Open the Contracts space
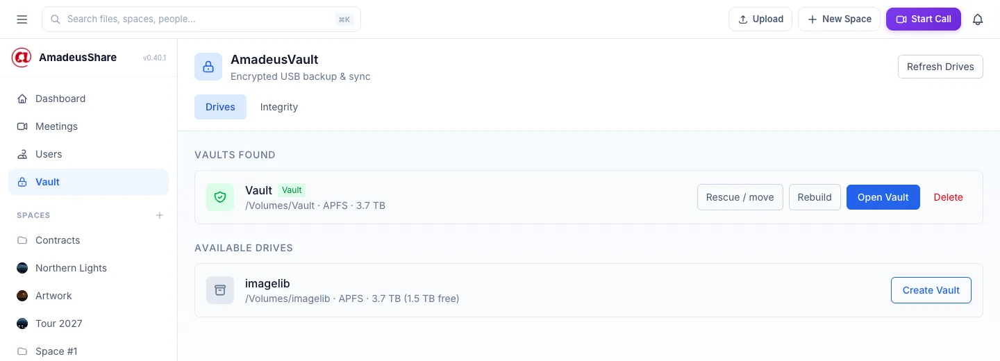1000x361 pixels. [x=89, y=240]
